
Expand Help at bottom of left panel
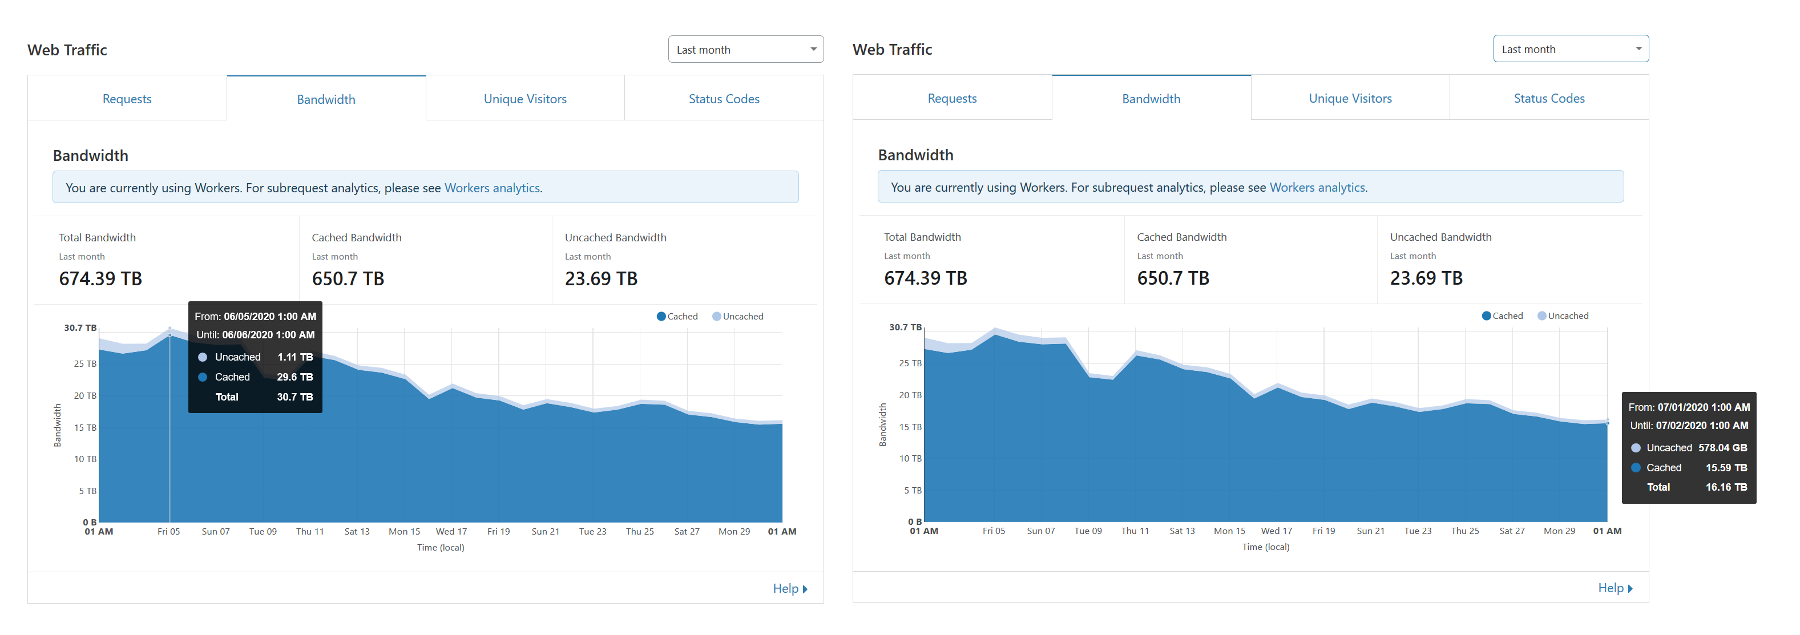click(790, 588)
